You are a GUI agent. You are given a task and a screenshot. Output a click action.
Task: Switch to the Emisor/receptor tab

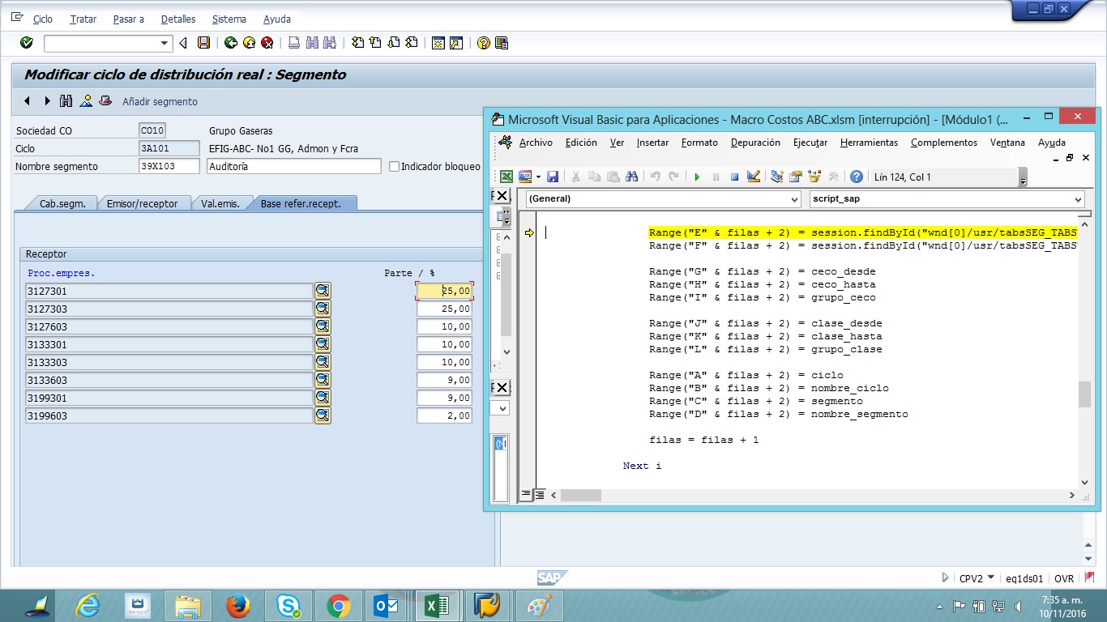pos(144,203)
